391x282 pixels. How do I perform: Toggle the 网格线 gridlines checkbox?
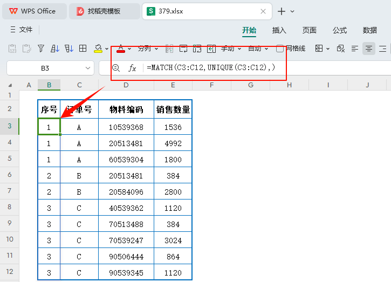[x=280, y=49]
